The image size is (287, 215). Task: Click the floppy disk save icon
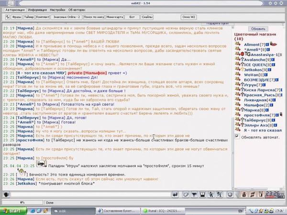click(202, 194)
